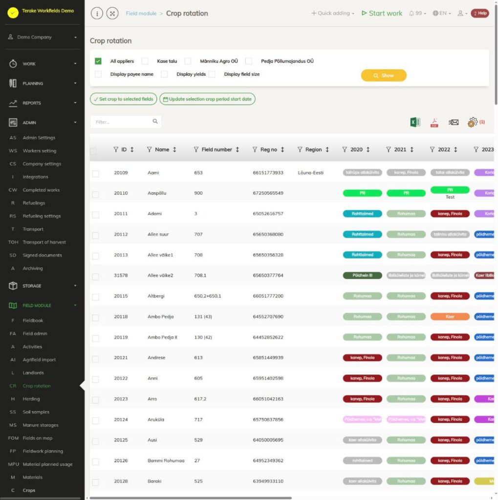Click Update selection crop period start date
The height and width of the screenshot is (500, 498).
pyautogui.click(x=207, y=99)
